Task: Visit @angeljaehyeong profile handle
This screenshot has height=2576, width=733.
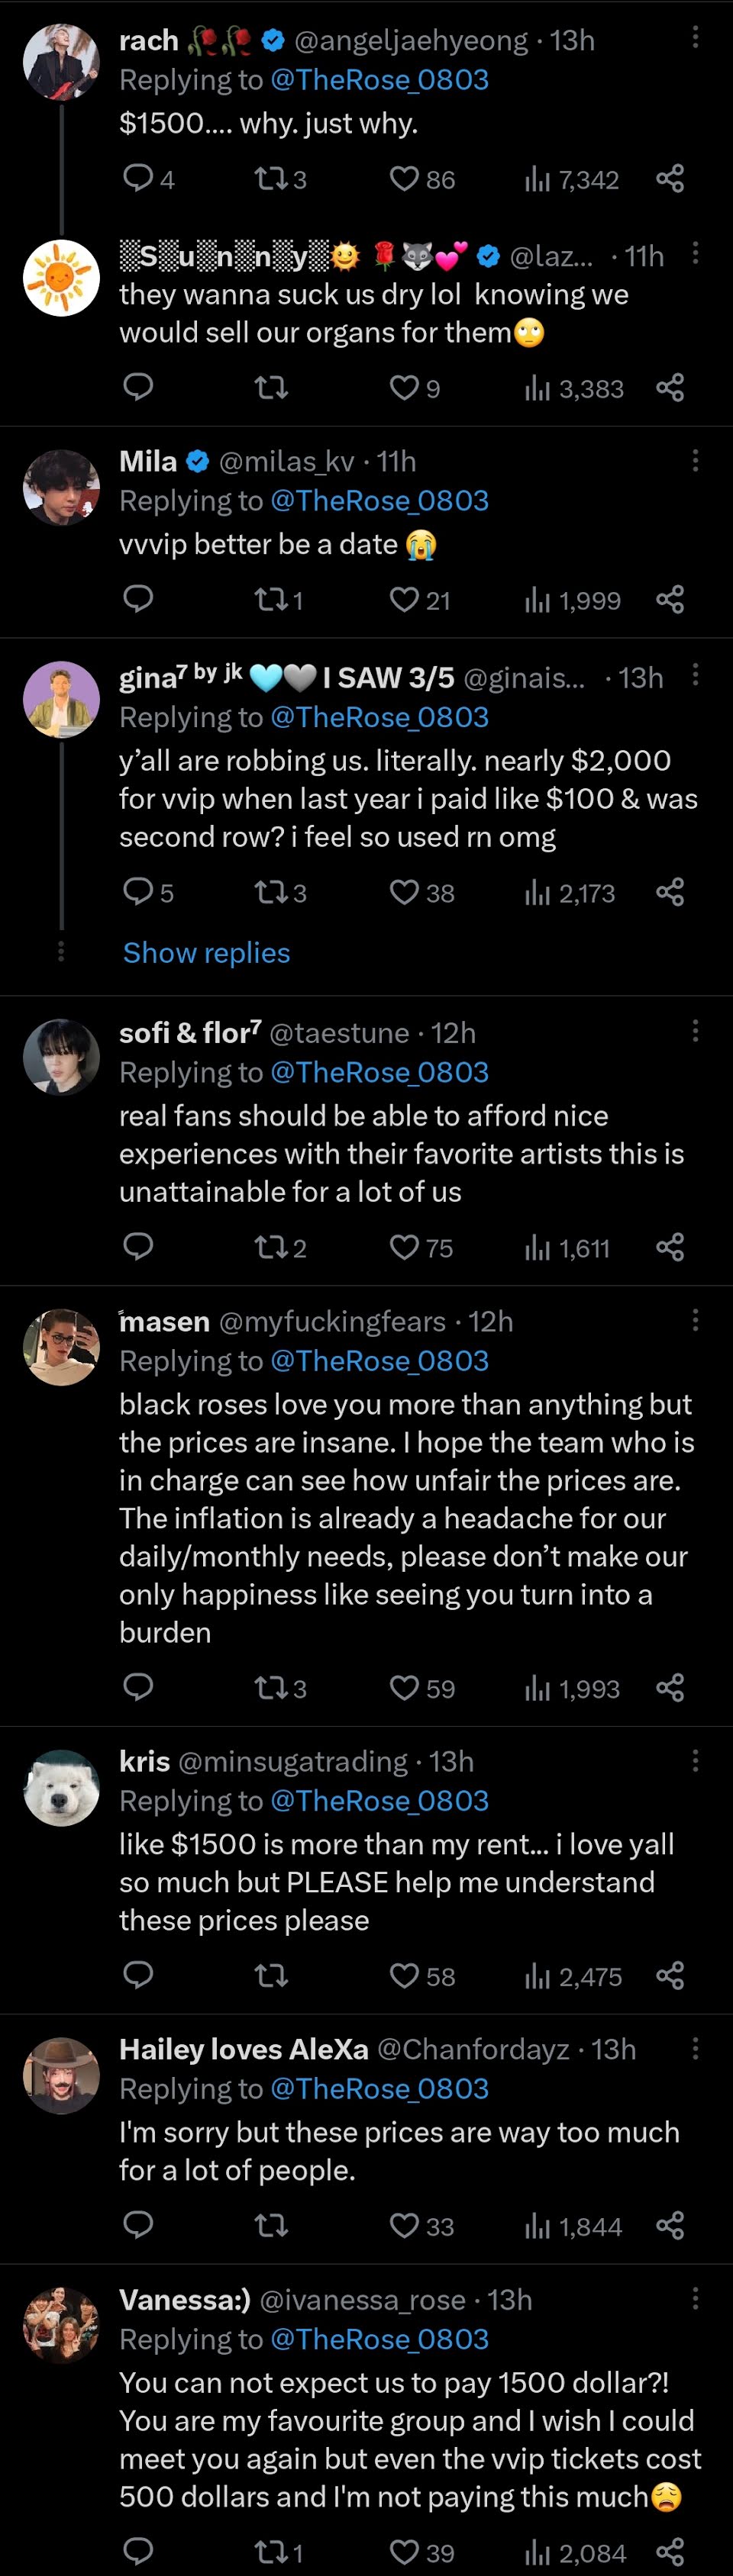Action: coord(410,40)
